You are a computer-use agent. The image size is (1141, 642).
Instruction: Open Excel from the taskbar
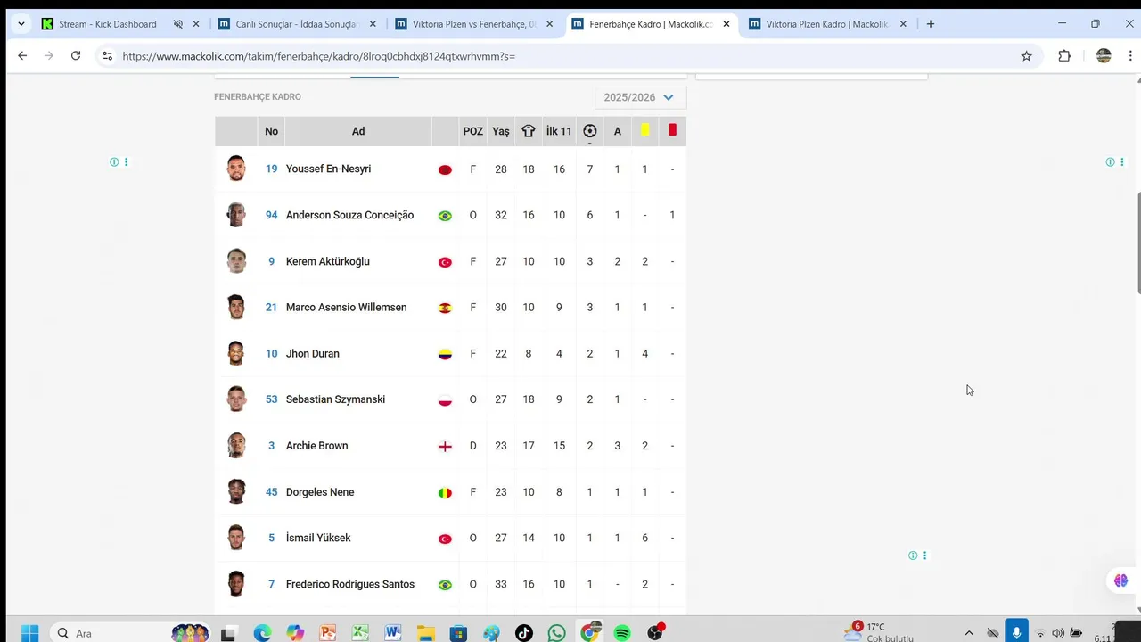pos(360,633)
